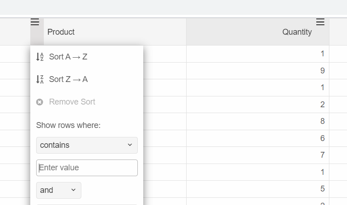
Task: Choose Sort Z → A menu entry
Action: [x=87, y=79]
